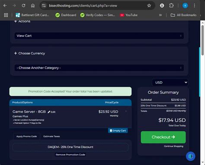Open the View Cart dropdown
This screenshot has width=205, height=165.
click(x=99, y=36)
